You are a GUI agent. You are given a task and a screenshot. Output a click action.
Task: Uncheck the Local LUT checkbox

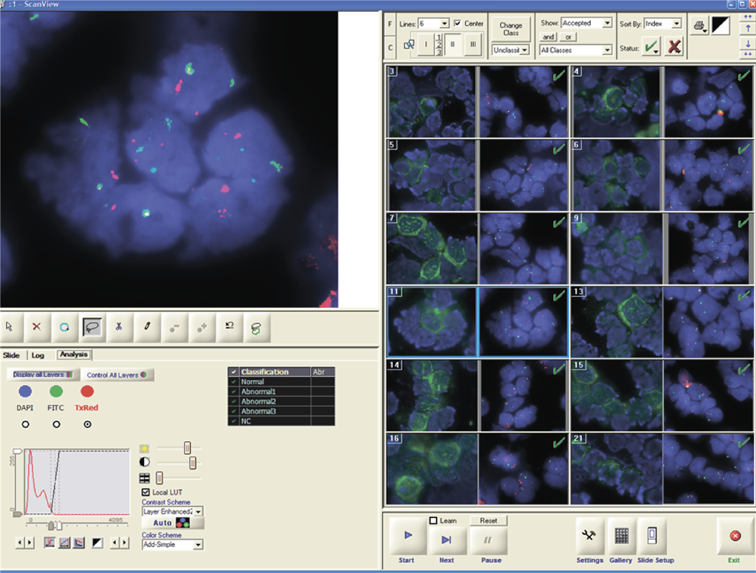[146, 492]
